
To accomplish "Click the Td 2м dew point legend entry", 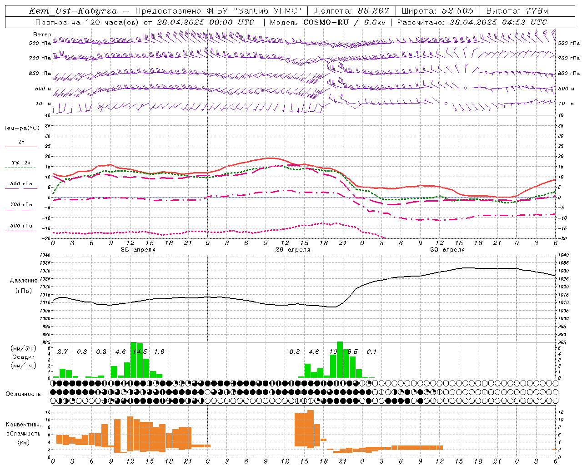I will [21, 163].
